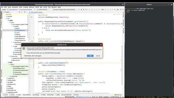Select the LibraryService.java editor tab
This screenshot has height=98, width=174.
(36, 12)
